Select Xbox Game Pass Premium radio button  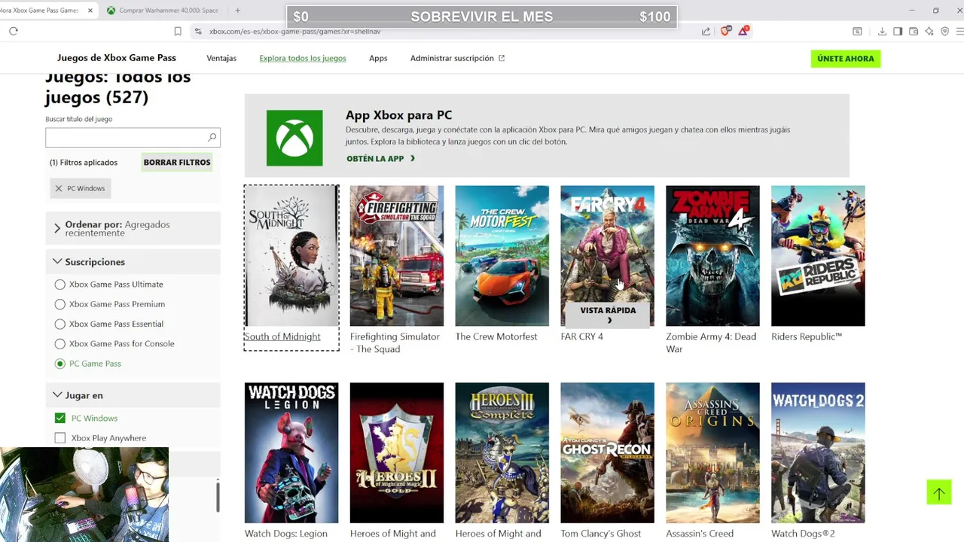(x=59, y=304)
